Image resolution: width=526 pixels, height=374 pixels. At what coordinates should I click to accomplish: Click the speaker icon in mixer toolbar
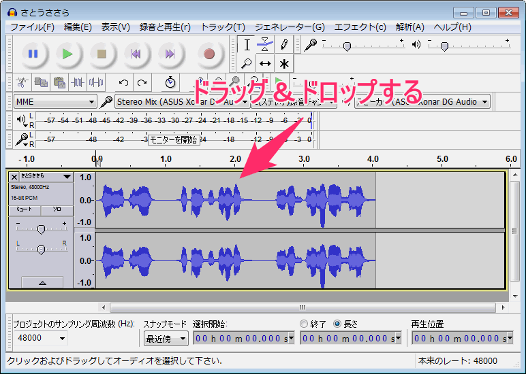click(x=416, y=44)
